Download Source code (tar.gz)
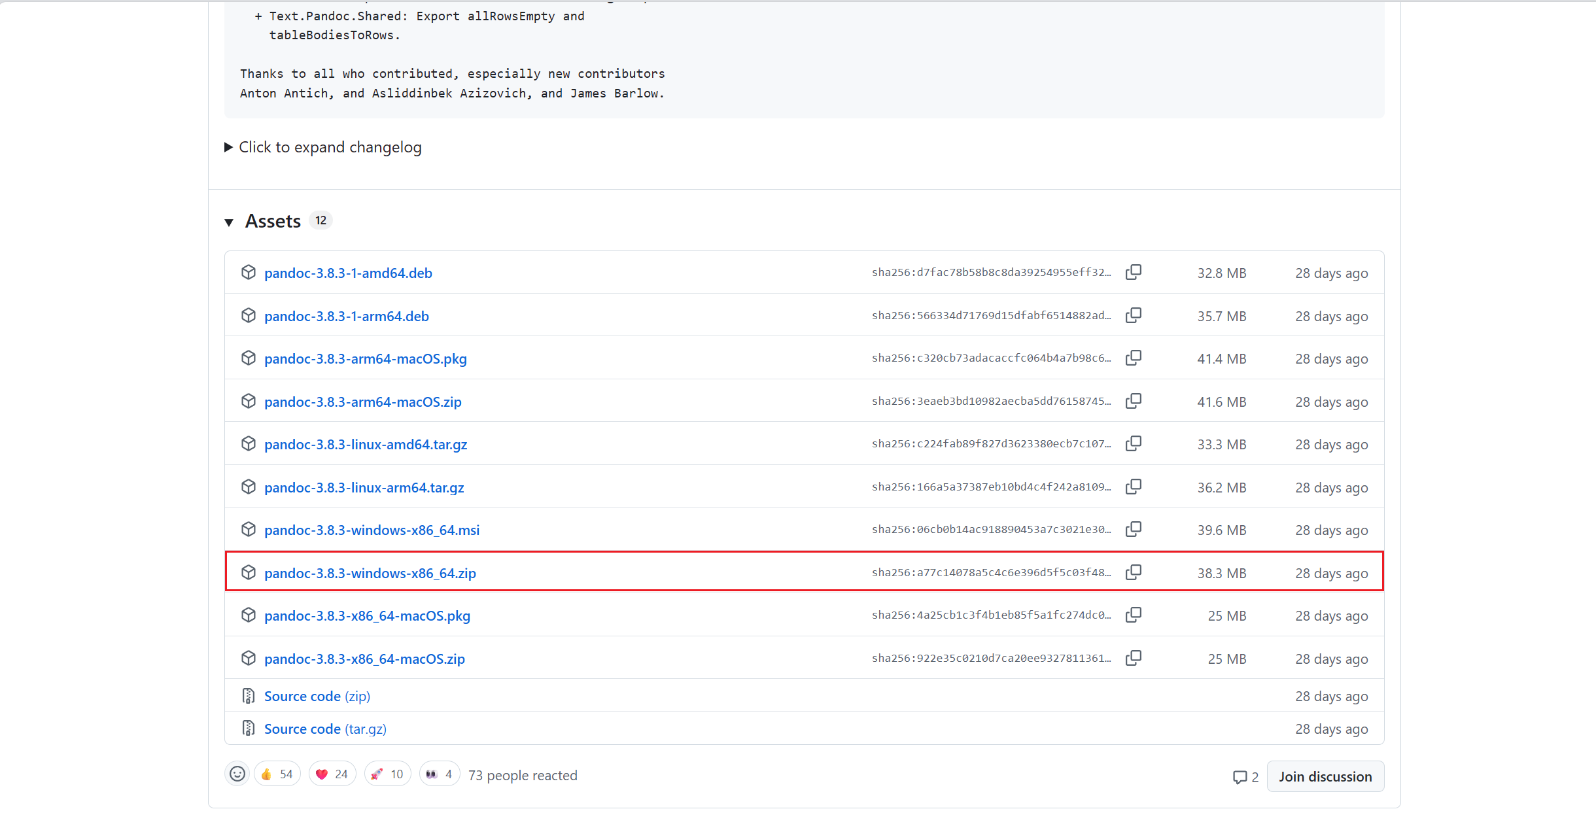 click(325, 729)
